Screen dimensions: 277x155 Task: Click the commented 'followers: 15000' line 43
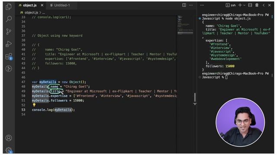[61, 63]
